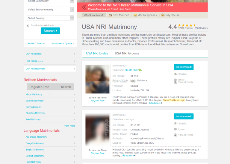Open the Select Sub-community dropdown
The width and height of the screenshot is (230, 164).
click(50, 9)
